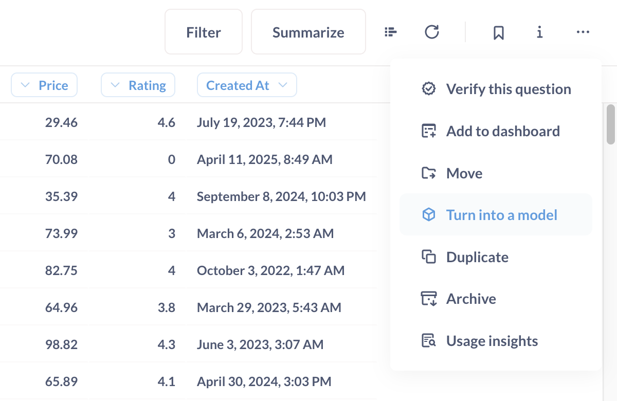The image size is (617, 401).
Task: Click the July 19, 2023 date cell
Action: [261, 122]
